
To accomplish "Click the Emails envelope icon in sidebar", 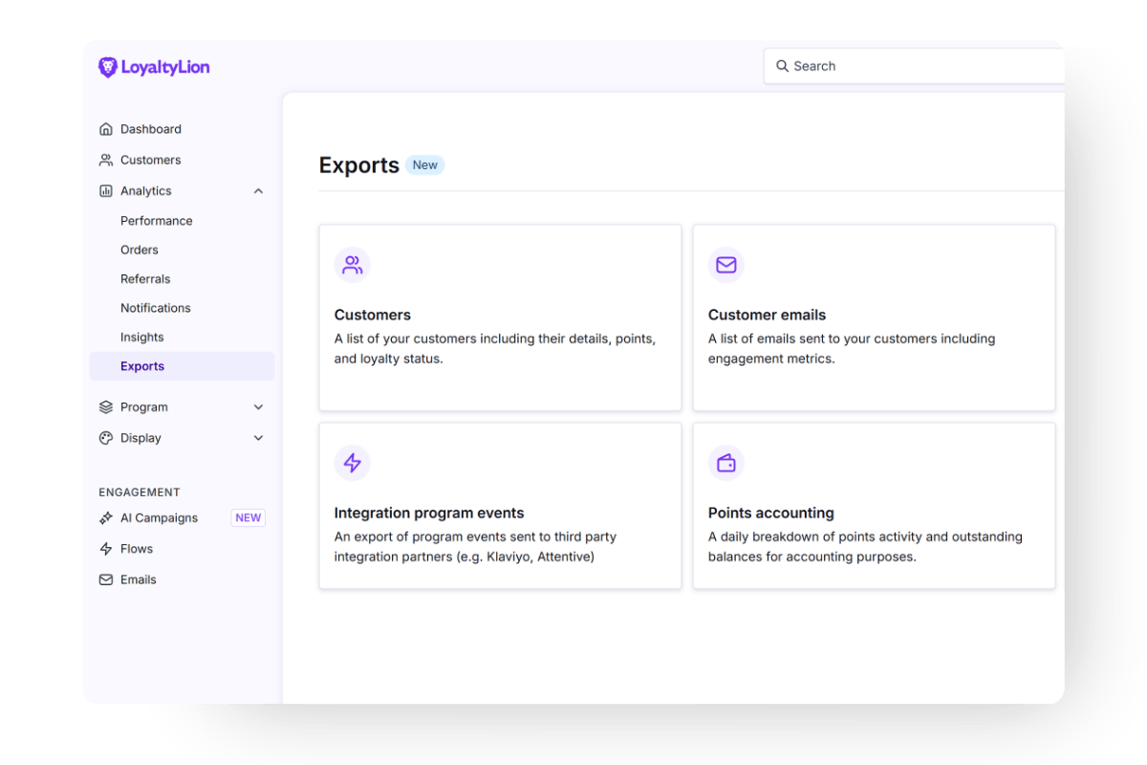I will [x=105, y=579].
